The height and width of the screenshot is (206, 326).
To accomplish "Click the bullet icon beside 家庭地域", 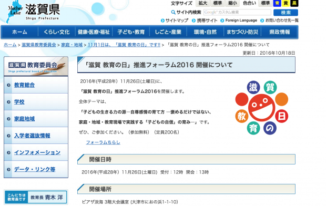I will (8, 119).
